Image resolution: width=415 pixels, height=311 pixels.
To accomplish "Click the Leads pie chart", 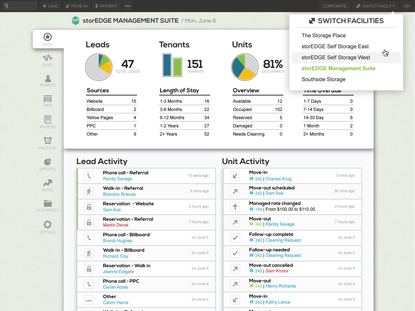I will click(x=99, y=67).
